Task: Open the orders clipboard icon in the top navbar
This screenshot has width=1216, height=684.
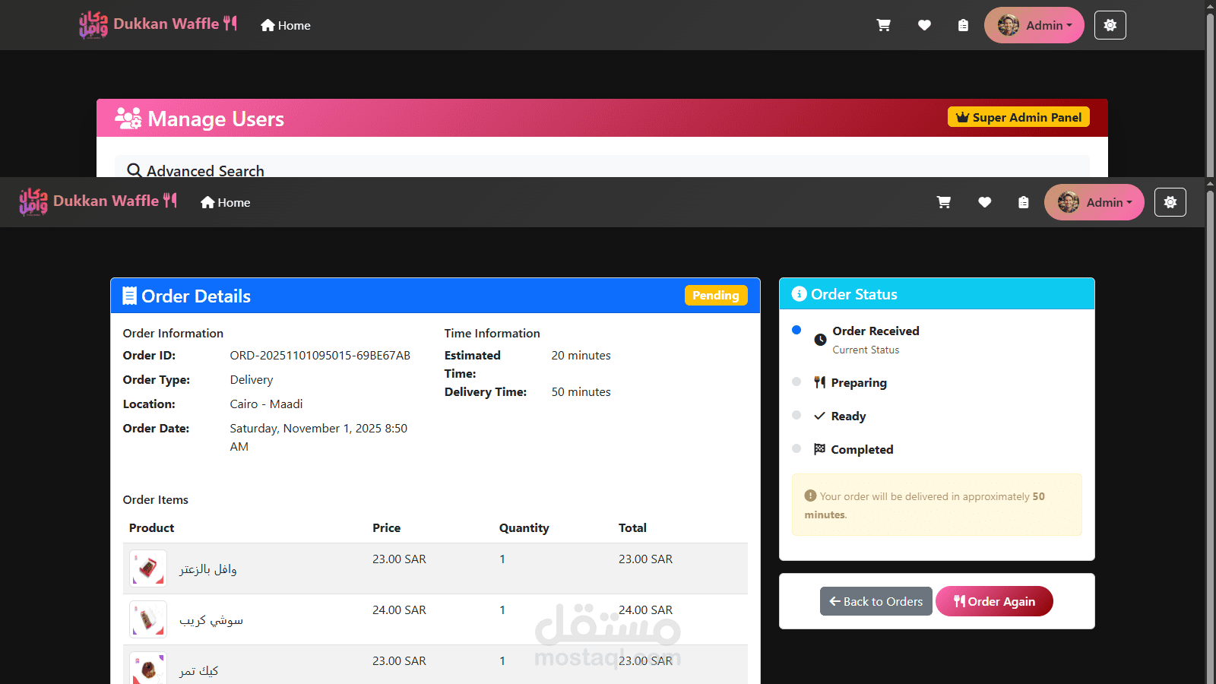Action: pos(963,25)
